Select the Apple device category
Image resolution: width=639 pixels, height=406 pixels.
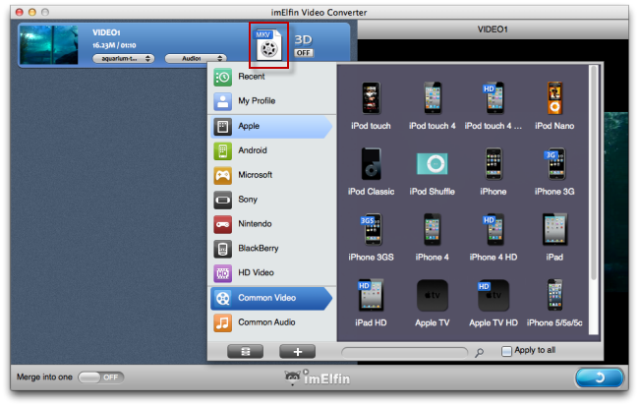(x=271, y=127)
